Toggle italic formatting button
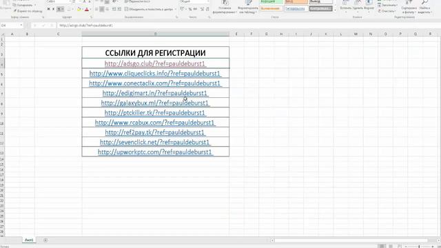Image resolution: width=441 pixels, height=248 pixels. click(x=54, y=9)
